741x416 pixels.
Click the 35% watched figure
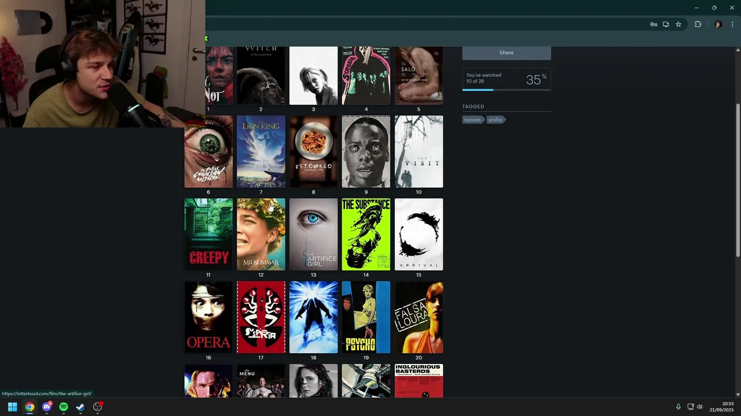536,80
